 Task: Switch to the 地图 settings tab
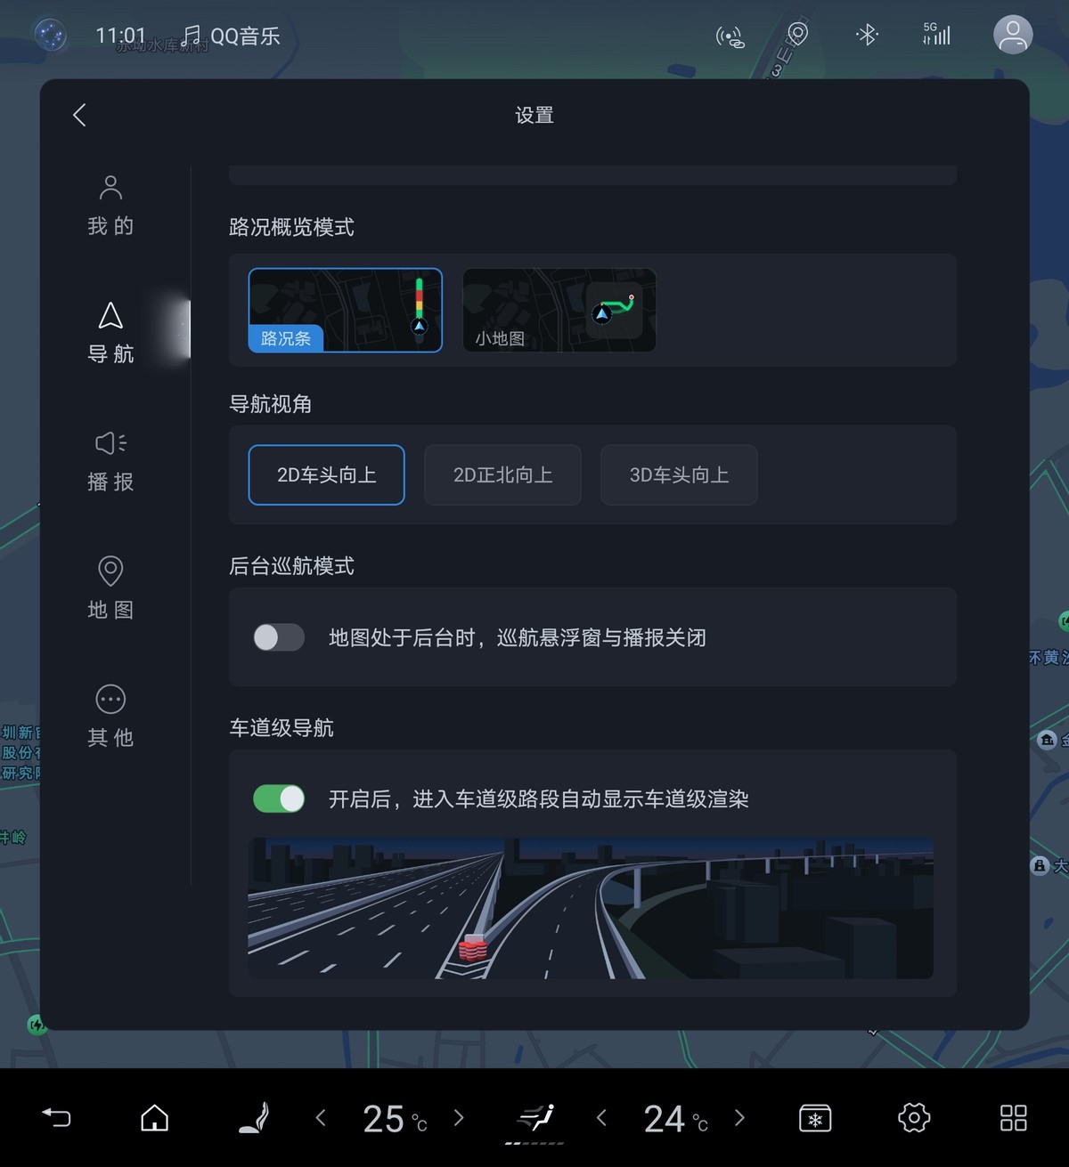(x=110, y=588)
